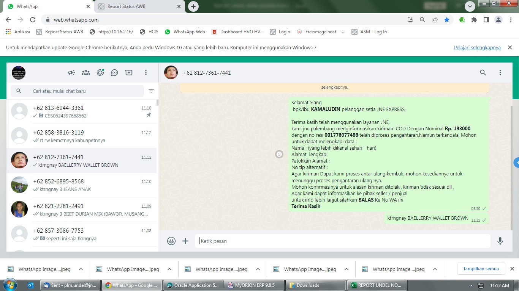Open the Aplikasi bookmarks shortcut
Screen dimensions: 519x291
click(17, 32)
